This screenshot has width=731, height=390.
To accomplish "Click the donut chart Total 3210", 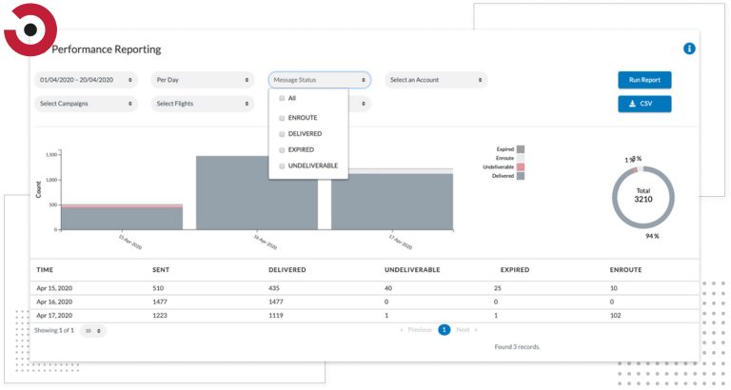I will pyautogui.click(x=642, y=197).
